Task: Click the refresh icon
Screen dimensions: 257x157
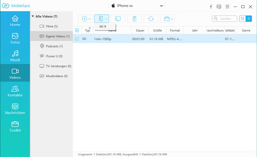Action: pyautogui.click(x=151, y=19)
